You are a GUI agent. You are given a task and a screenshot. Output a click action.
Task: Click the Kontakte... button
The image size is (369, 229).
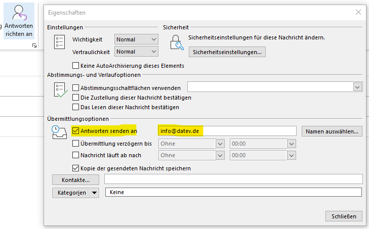click(x=75, y=180)
